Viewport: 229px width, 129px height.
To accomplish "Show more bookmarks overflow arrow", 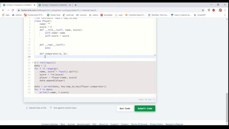I will [225, 15].
